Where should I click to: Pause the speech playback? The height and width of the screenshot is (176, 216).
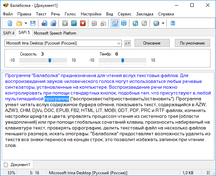coord(74,23)
